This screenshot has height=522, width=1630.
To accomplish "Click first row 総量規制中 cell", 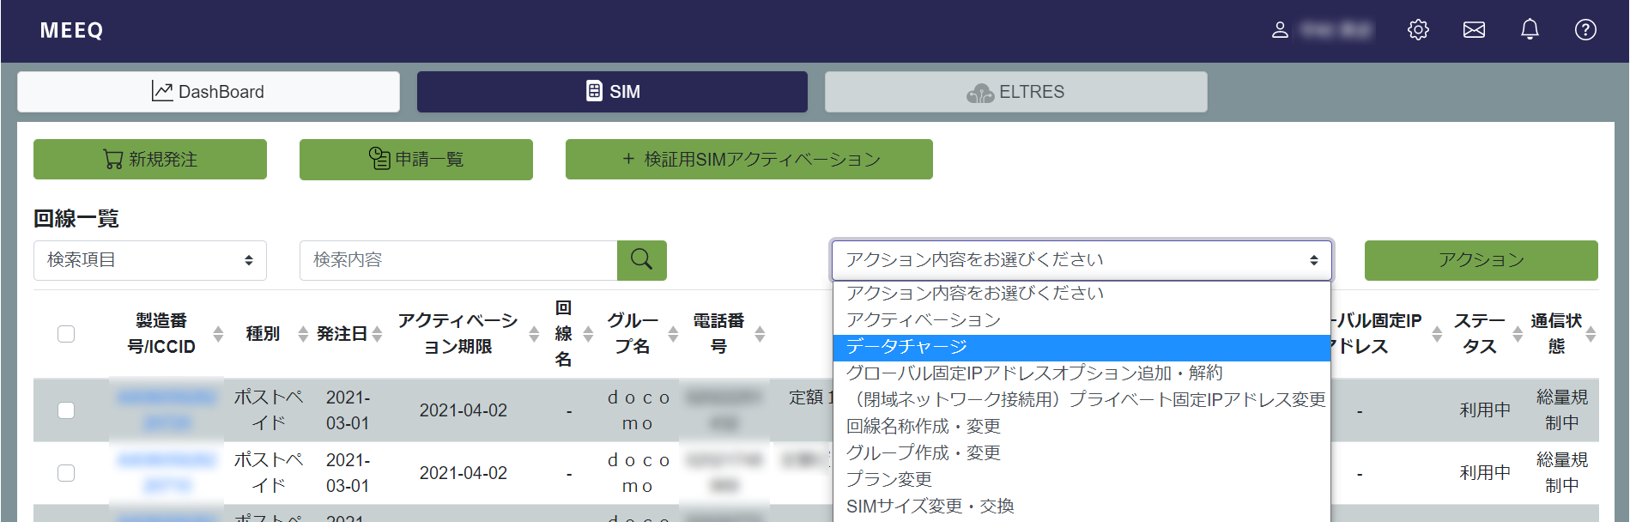I will pyautogui.click(x=1562, y=410).
